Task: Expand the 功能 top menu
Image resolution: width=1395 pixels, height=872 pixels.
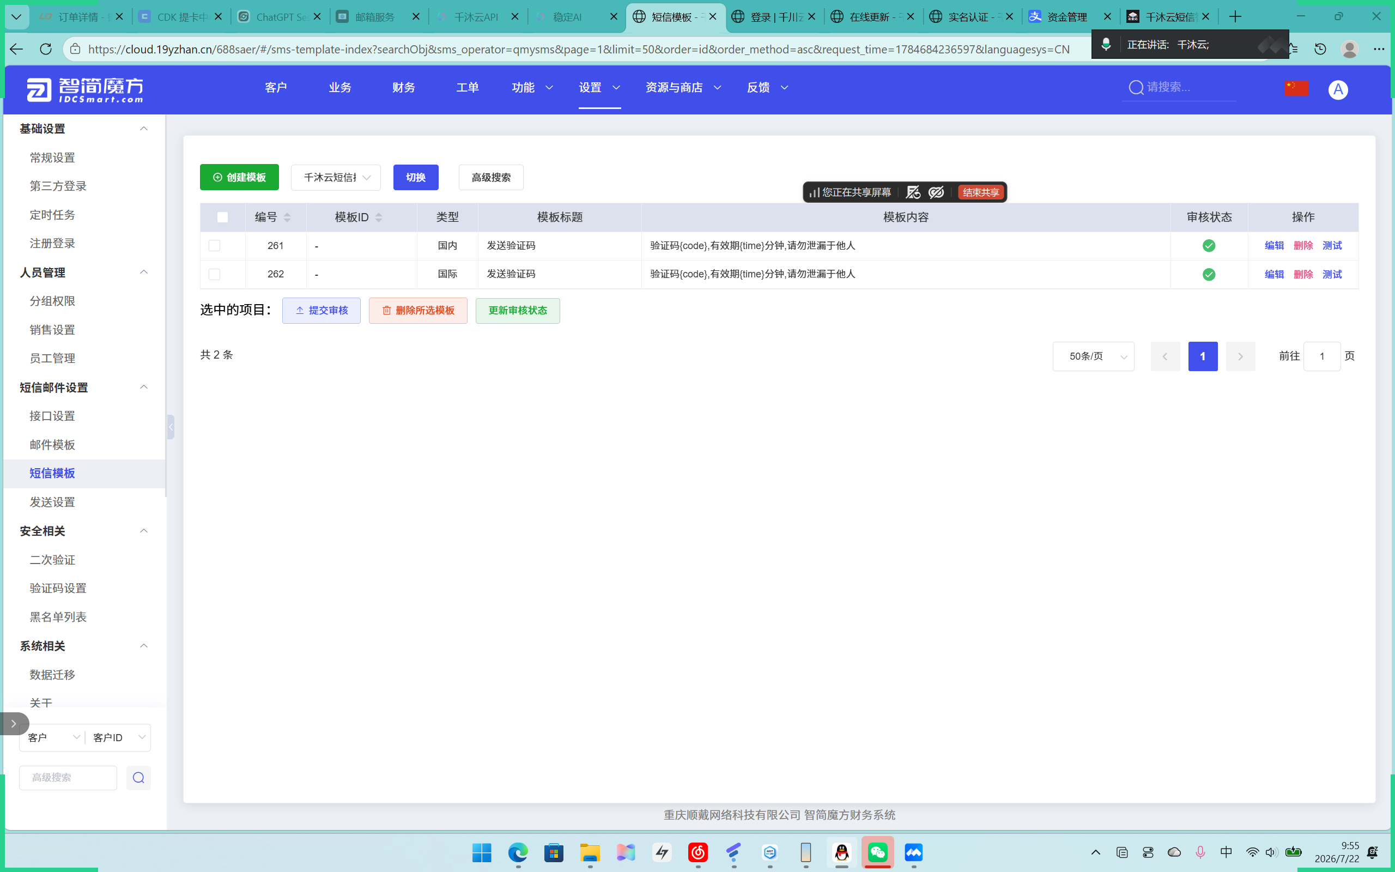Action: click(x=532, y=88)
